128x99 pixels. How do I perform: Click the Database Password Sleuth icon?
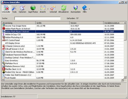click(x=4, y=55)
